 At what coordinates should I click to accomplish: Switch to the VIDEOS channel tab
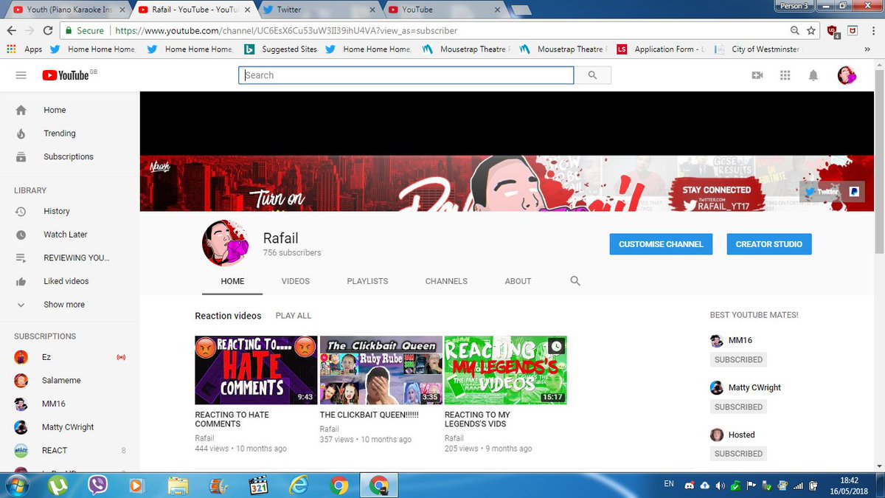[295, 281]
